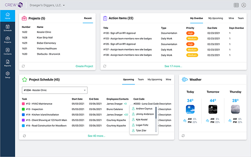
Task: Switch to My Upcoming action items tab
Action: coord(216,18)
